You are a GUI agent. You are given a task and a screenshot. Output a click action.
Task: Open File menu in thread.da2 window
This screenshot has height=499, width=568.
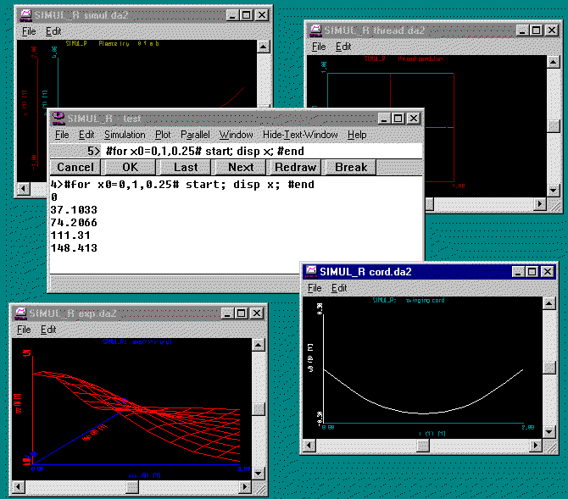319,47
